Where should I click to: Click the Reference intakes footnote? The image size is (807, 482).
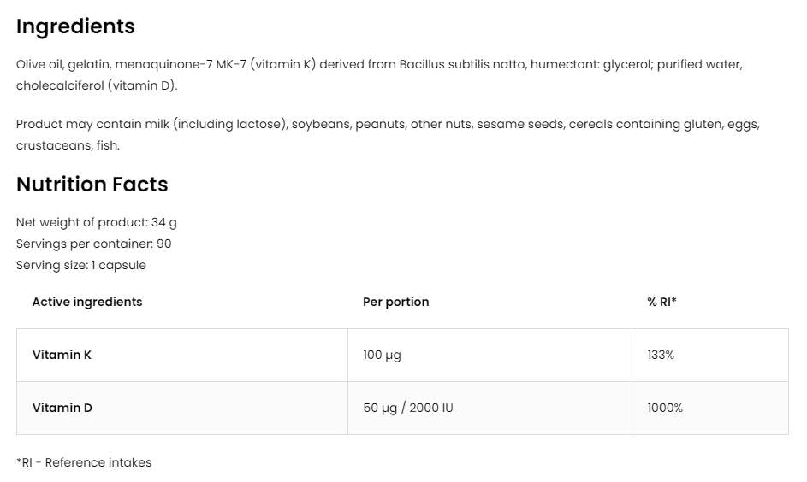[x=84, y=462]
